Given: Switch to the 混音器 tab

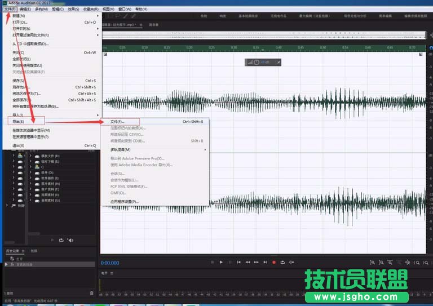Looking at the screenshot, I should (x=153, y=25).
